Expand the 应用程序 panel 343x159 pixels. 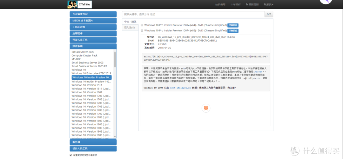pyautogui.click(x=93, y=33)
